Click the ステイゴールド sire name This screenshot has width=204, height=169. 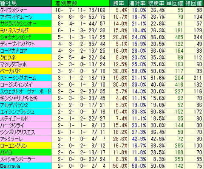tap(14, 119)
